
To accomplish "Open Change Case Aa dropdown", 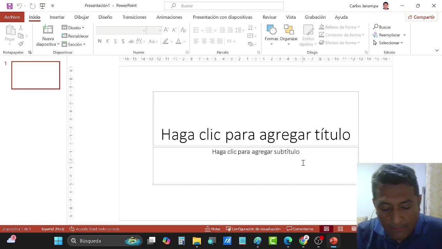I will (153, 41).
